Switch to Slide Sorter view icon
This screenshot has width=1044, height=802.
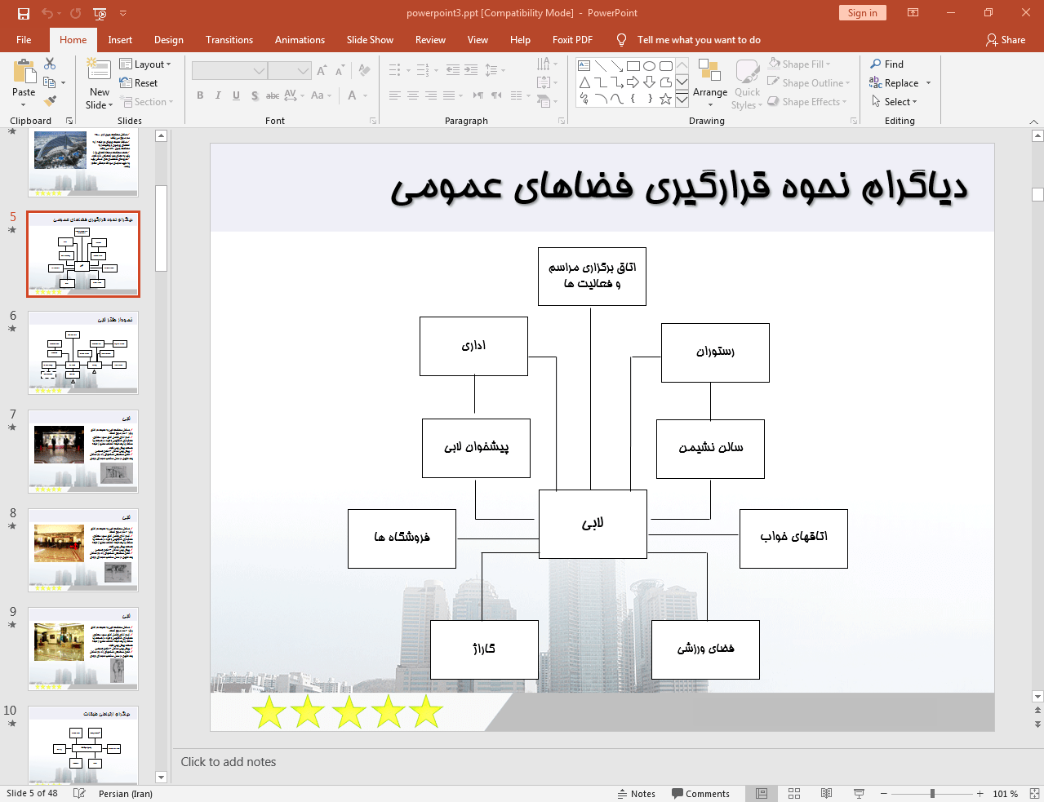[x=794, y=794]
